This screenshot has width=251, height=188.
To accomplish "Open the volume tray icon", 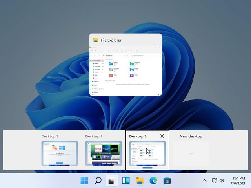I will [x=222, y=181].
